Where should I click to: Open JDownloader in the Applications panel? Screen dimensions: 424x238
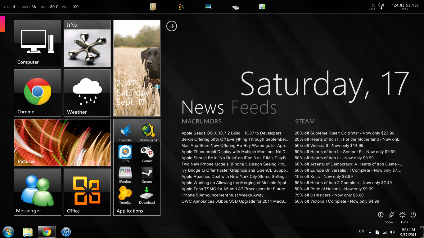tap(148, 131)
